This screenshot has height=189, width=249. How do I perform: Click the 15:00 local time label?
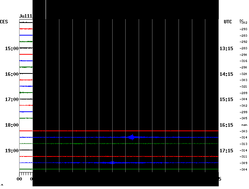[12, 48]
